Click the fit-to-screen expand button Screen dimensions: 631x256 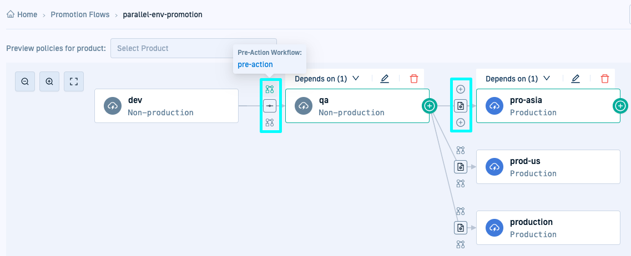[x=74, y=81]
